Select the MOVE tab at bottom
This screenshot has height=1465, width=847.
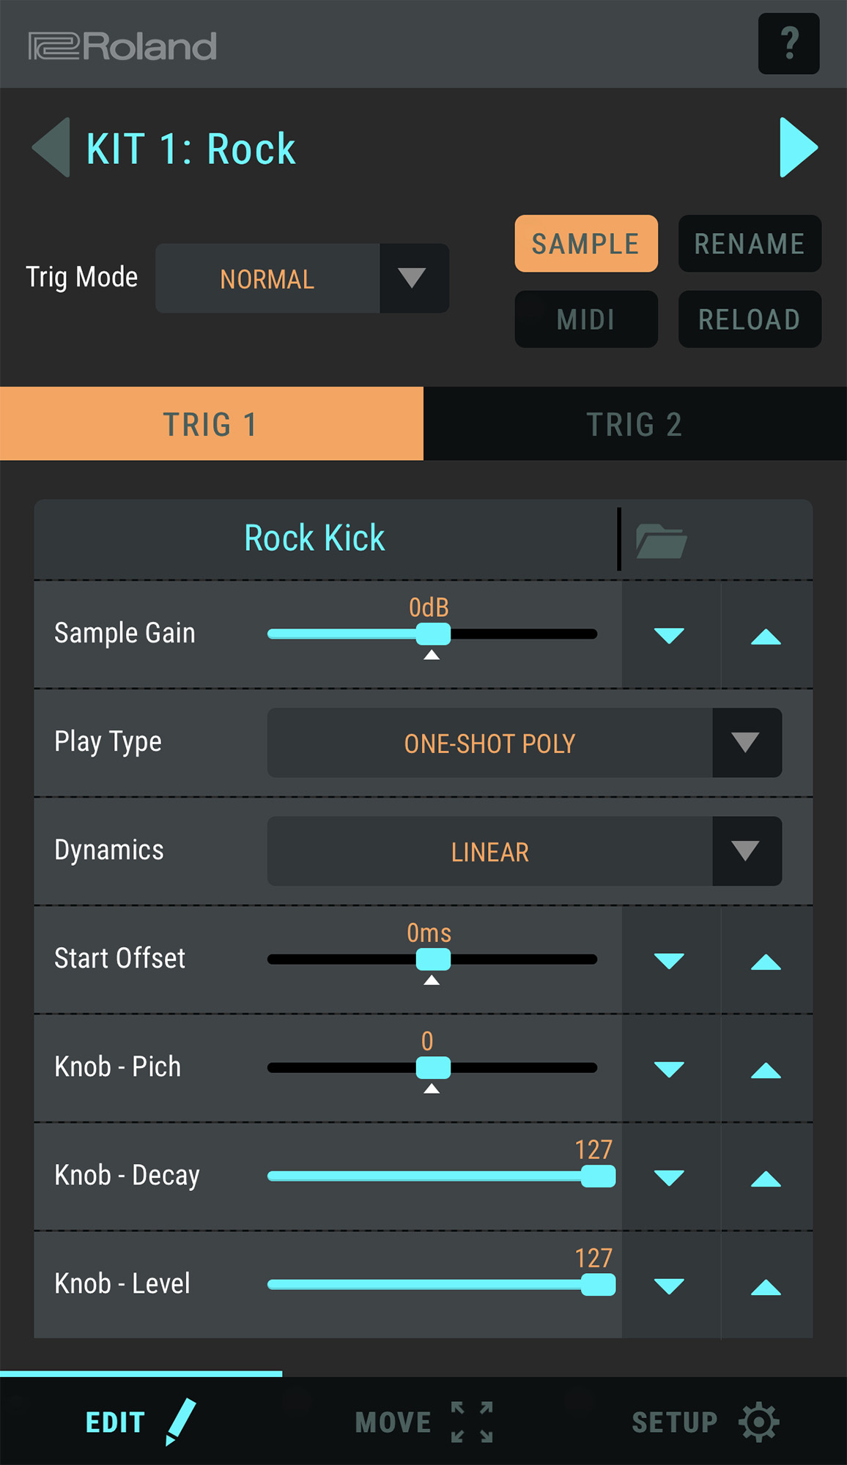tap(423, 1422)
